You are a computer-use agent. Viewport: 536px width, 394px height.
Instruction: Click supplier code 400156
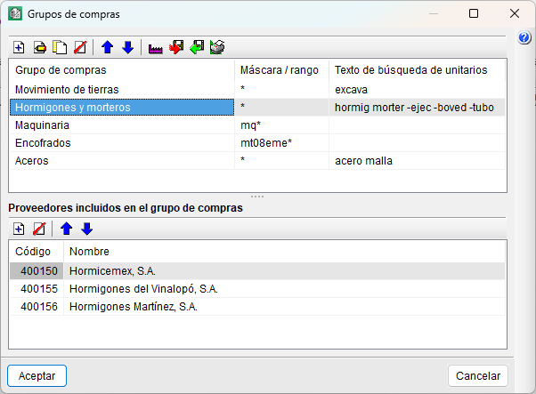tap(37, 307)
